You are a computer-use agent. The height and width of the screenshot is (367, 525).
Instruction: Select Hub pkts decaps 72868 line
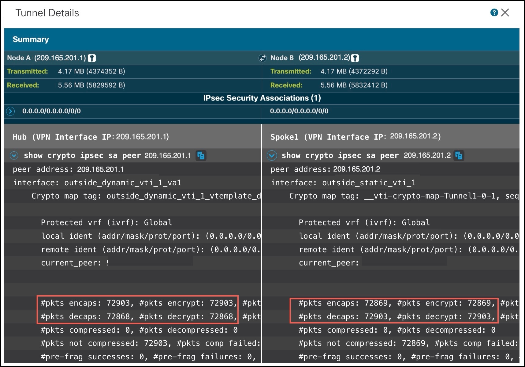click(x=151, y=317)
